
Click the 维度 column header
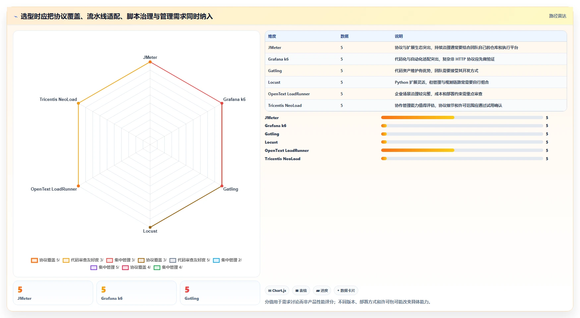coord(272,36)
